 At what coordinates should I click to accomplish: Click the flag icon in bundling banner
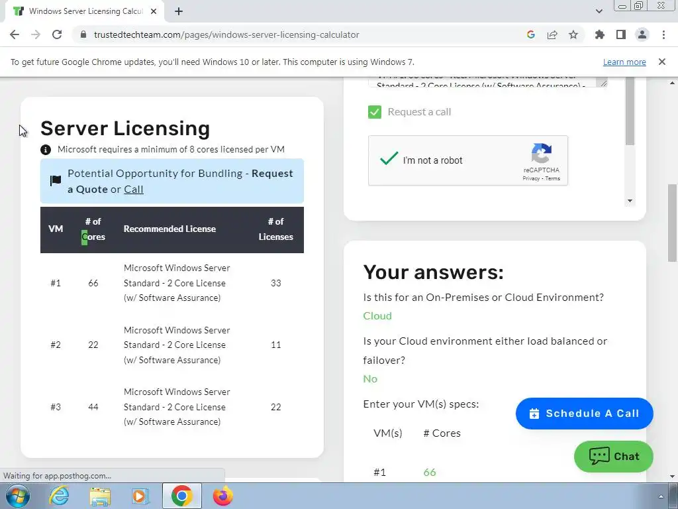click(56, 180)
